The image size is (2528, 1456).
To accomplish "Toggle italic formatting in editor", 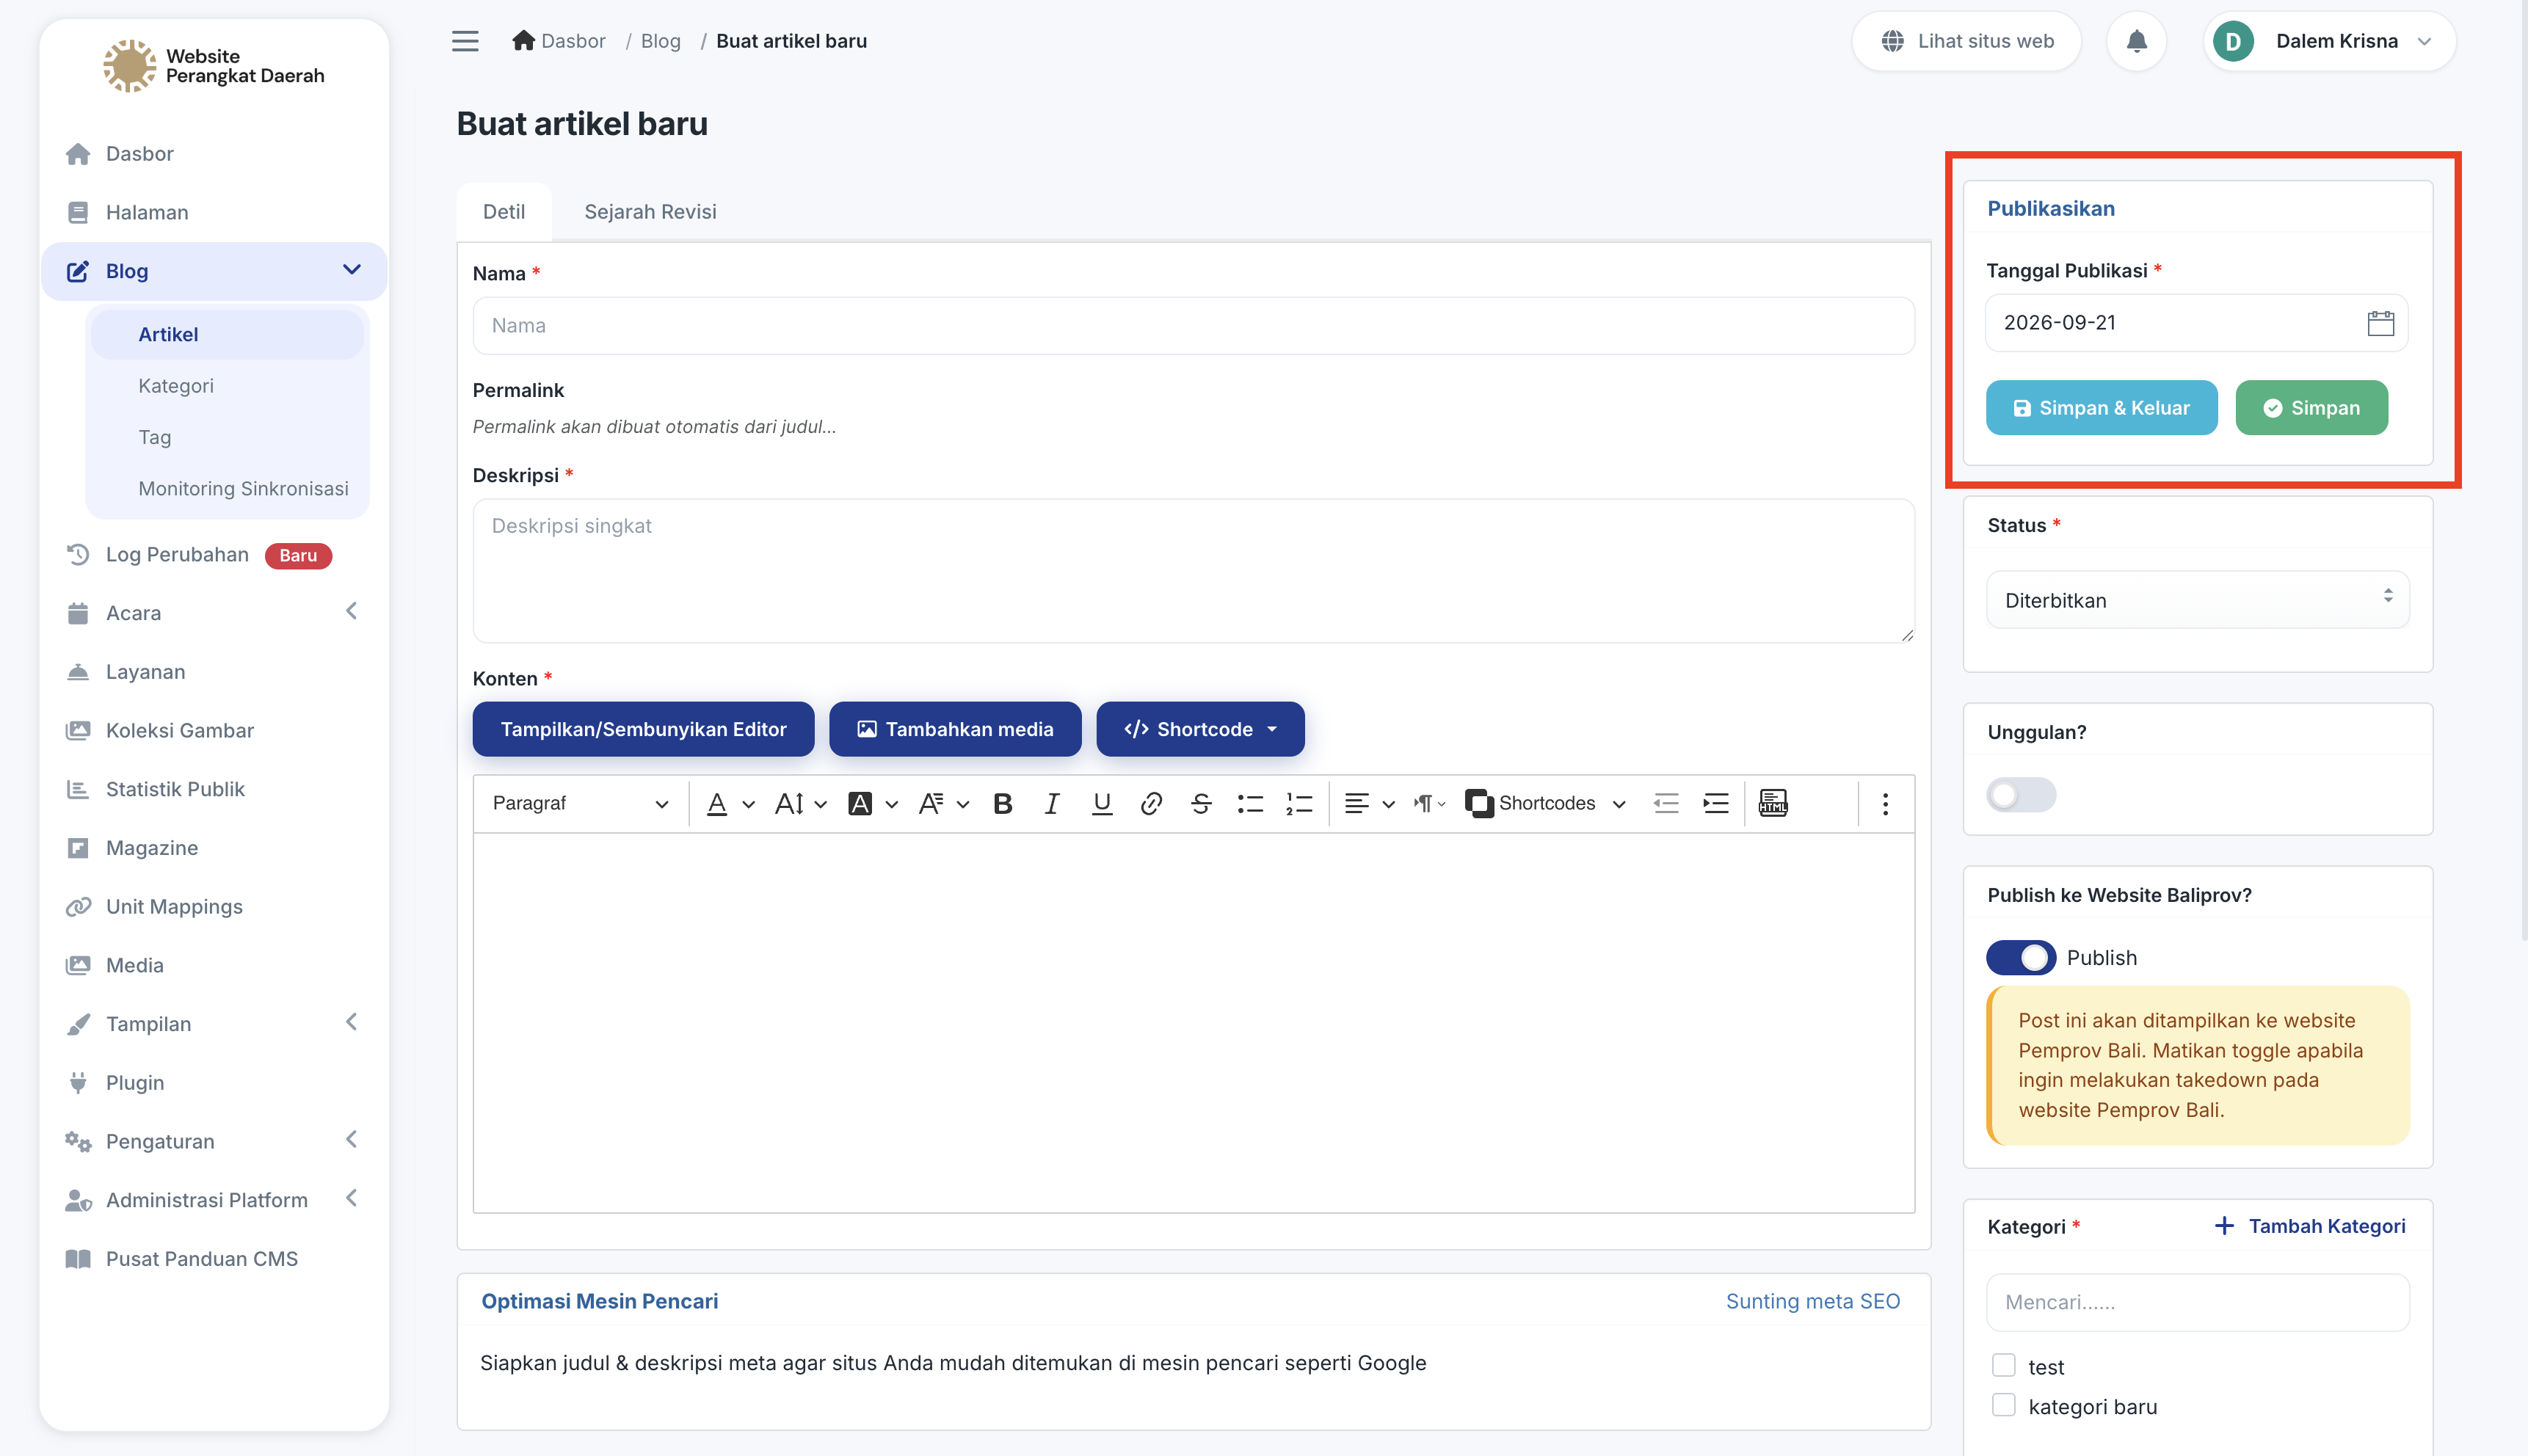I will [x=1052, y=803].
